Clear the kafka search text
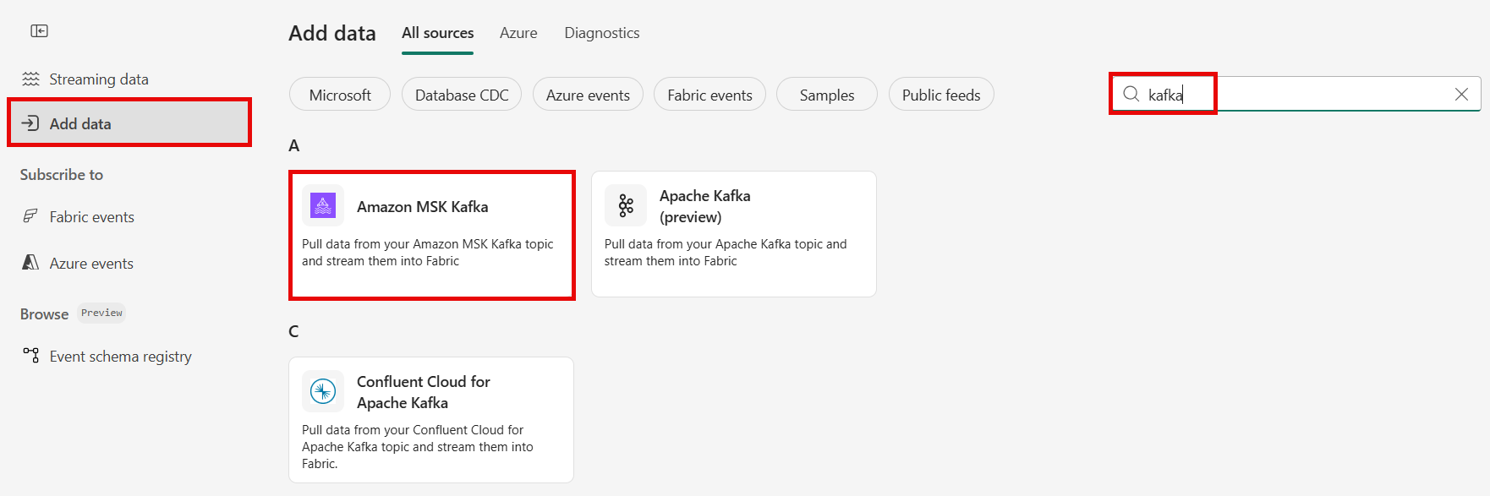The width and height of the screenshot is (1490, 496). 1461,94
